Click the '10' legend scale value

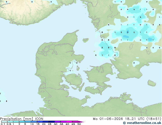point(32,124)
